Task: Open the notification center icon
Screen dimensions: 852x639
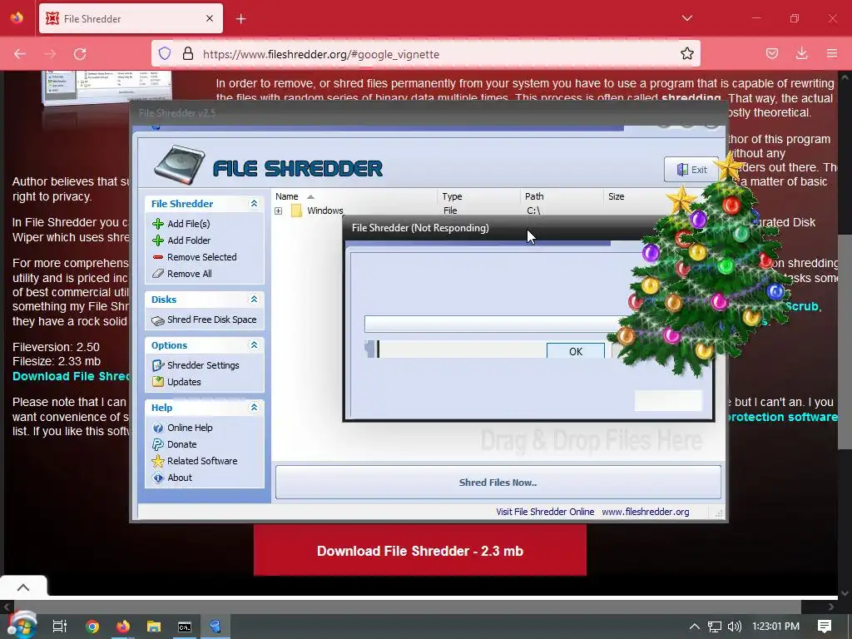Action: tap(825, 627)
